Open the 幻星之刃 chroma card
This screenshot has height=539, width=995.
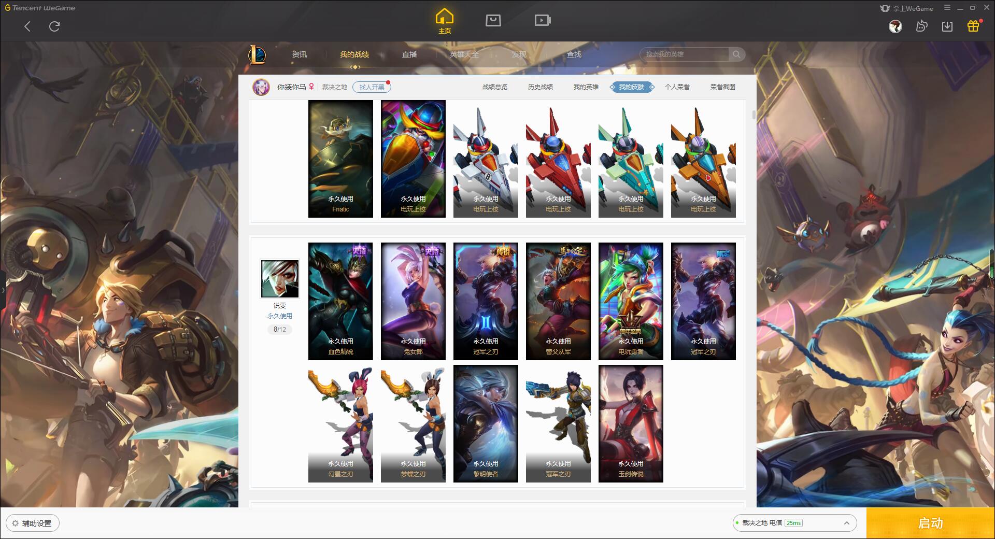coord(340,423)
